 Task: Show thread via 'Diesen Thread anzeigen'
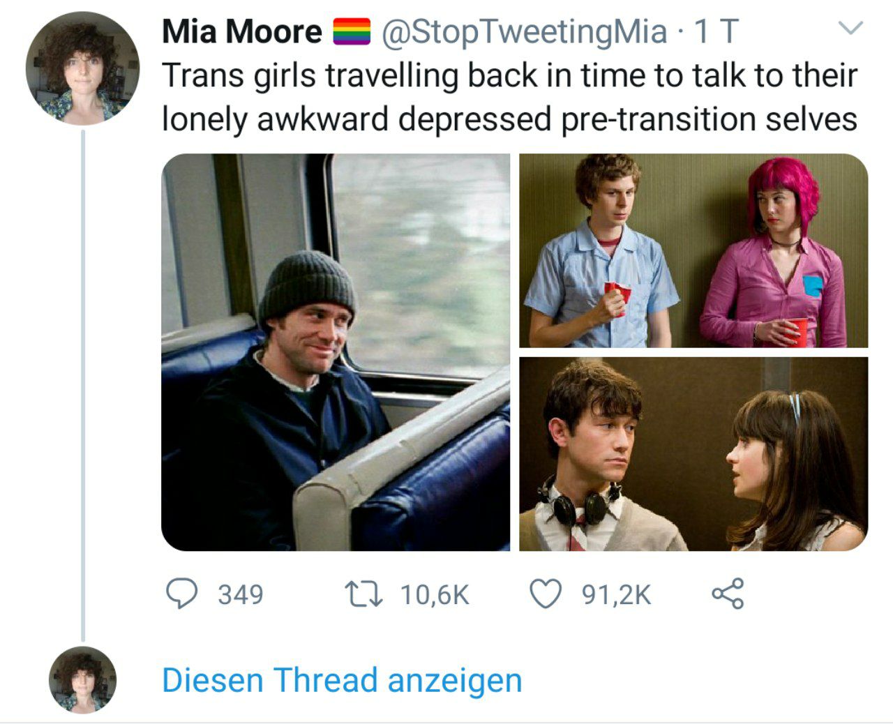click(342, 680)
